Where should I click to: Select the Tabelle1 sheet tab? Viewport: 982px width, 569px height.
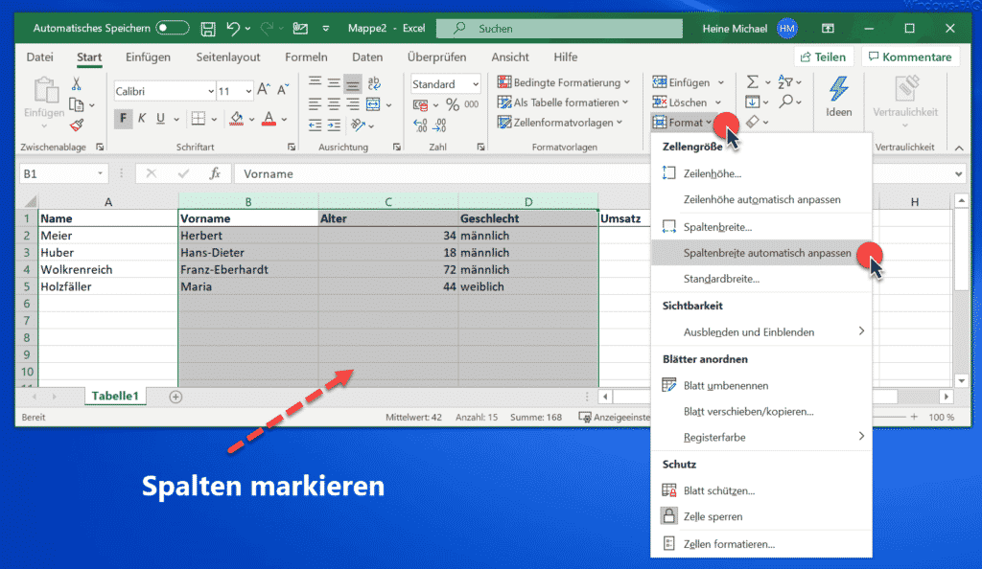point(115,396)
